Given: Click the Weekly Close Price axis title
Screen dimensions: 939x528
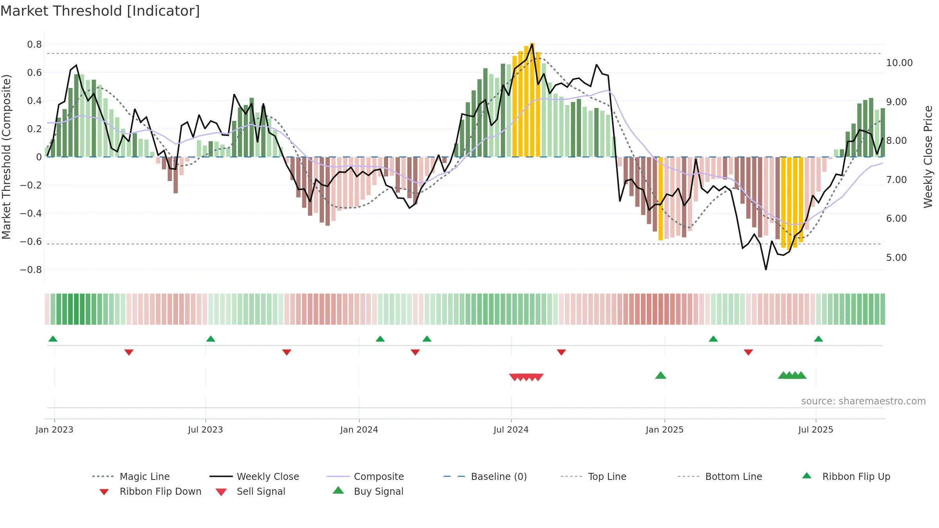Looking at the screenshot, I should point(928,156).
